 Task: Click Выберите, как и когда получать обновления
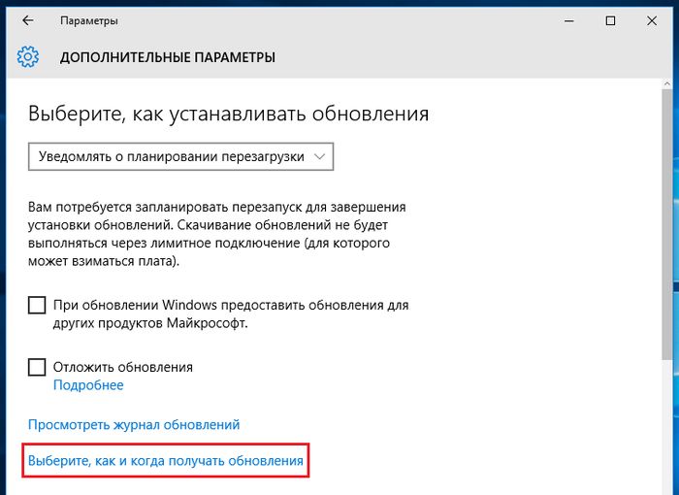(x=165, y=461)
